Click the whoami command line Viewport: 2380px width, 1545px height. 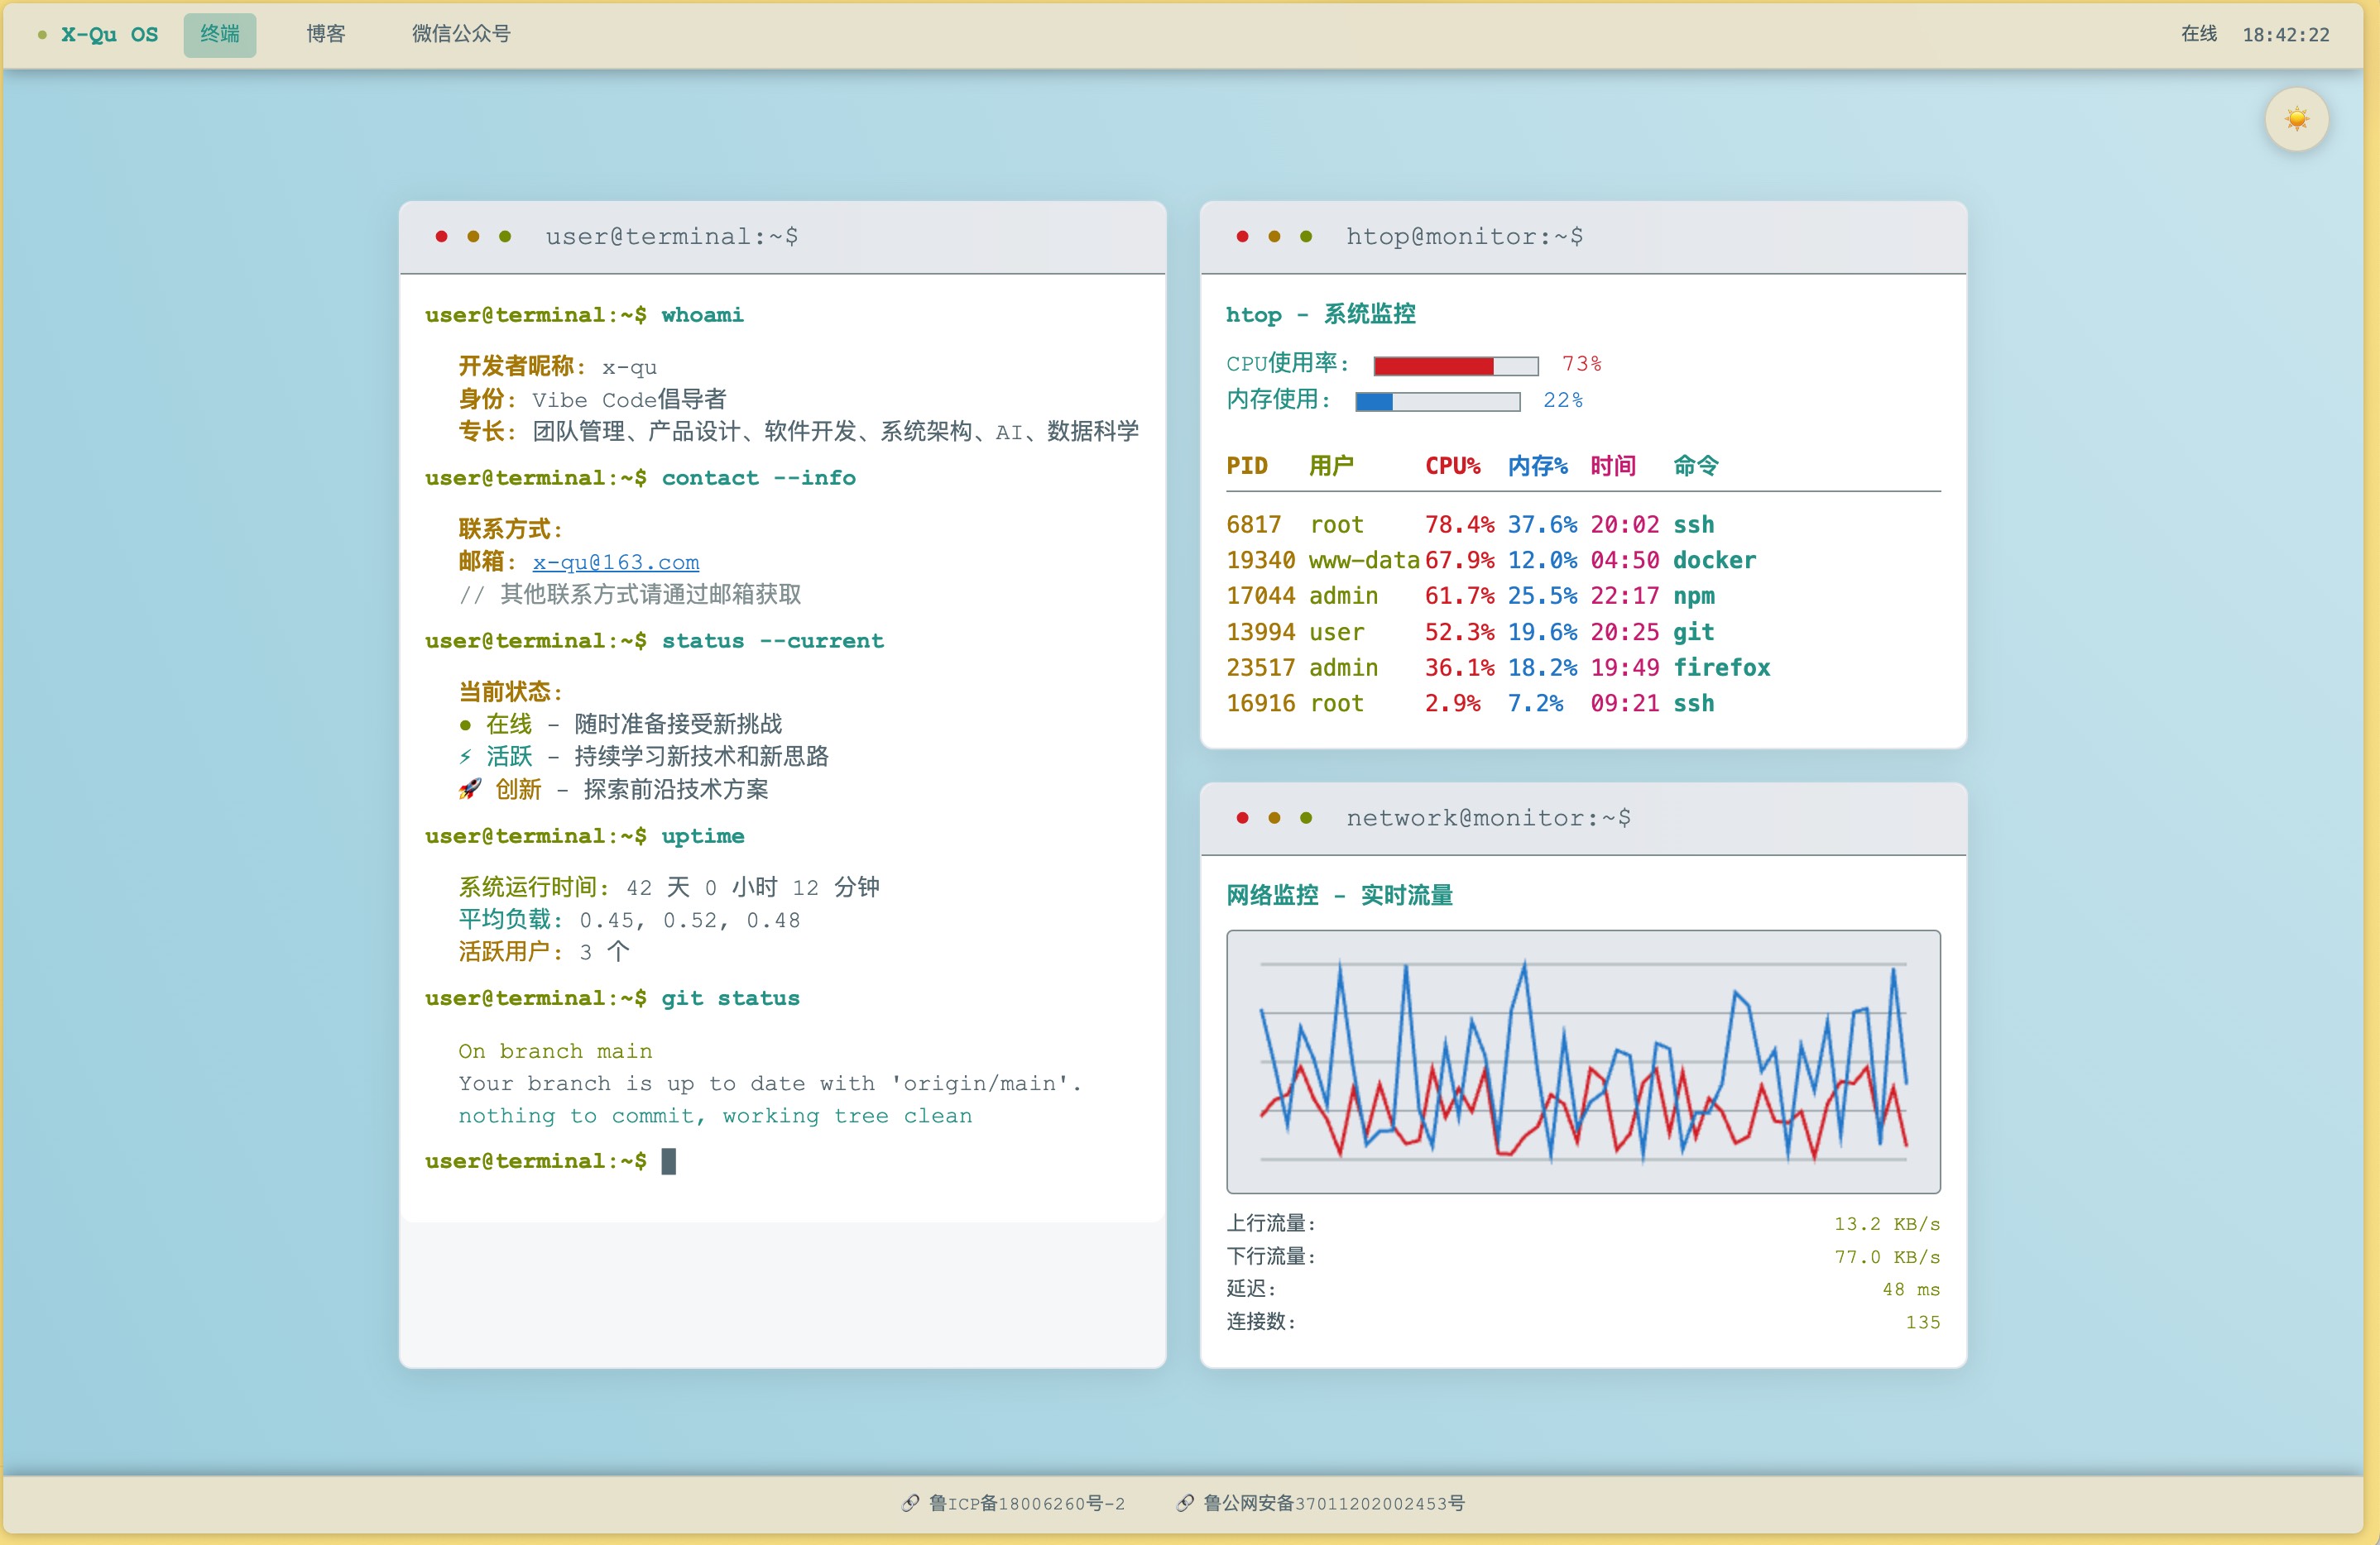(x=584, y=316)
